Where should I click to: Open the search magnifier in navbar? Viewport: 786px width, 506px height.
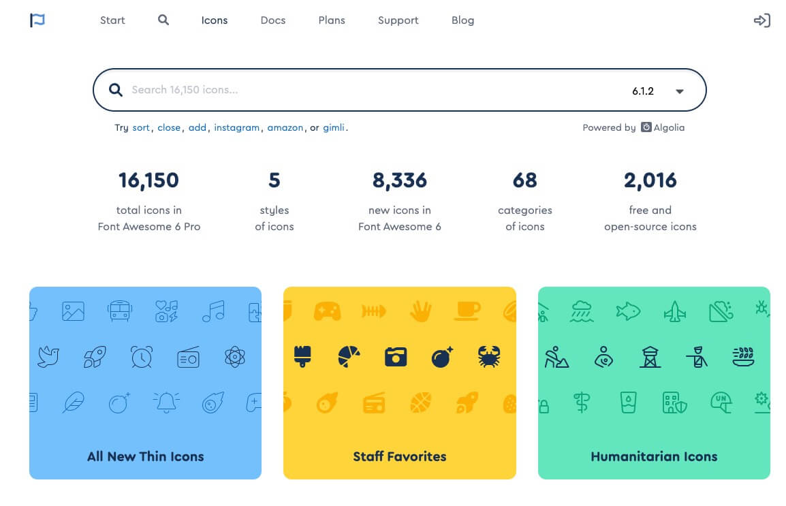(163, 20)
